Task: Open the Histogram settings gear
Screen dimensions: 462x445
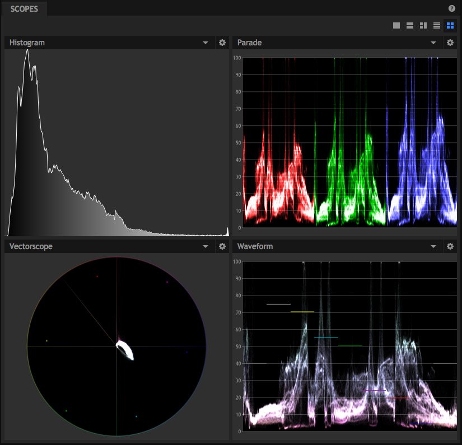Action: click(x=222, y=43)
